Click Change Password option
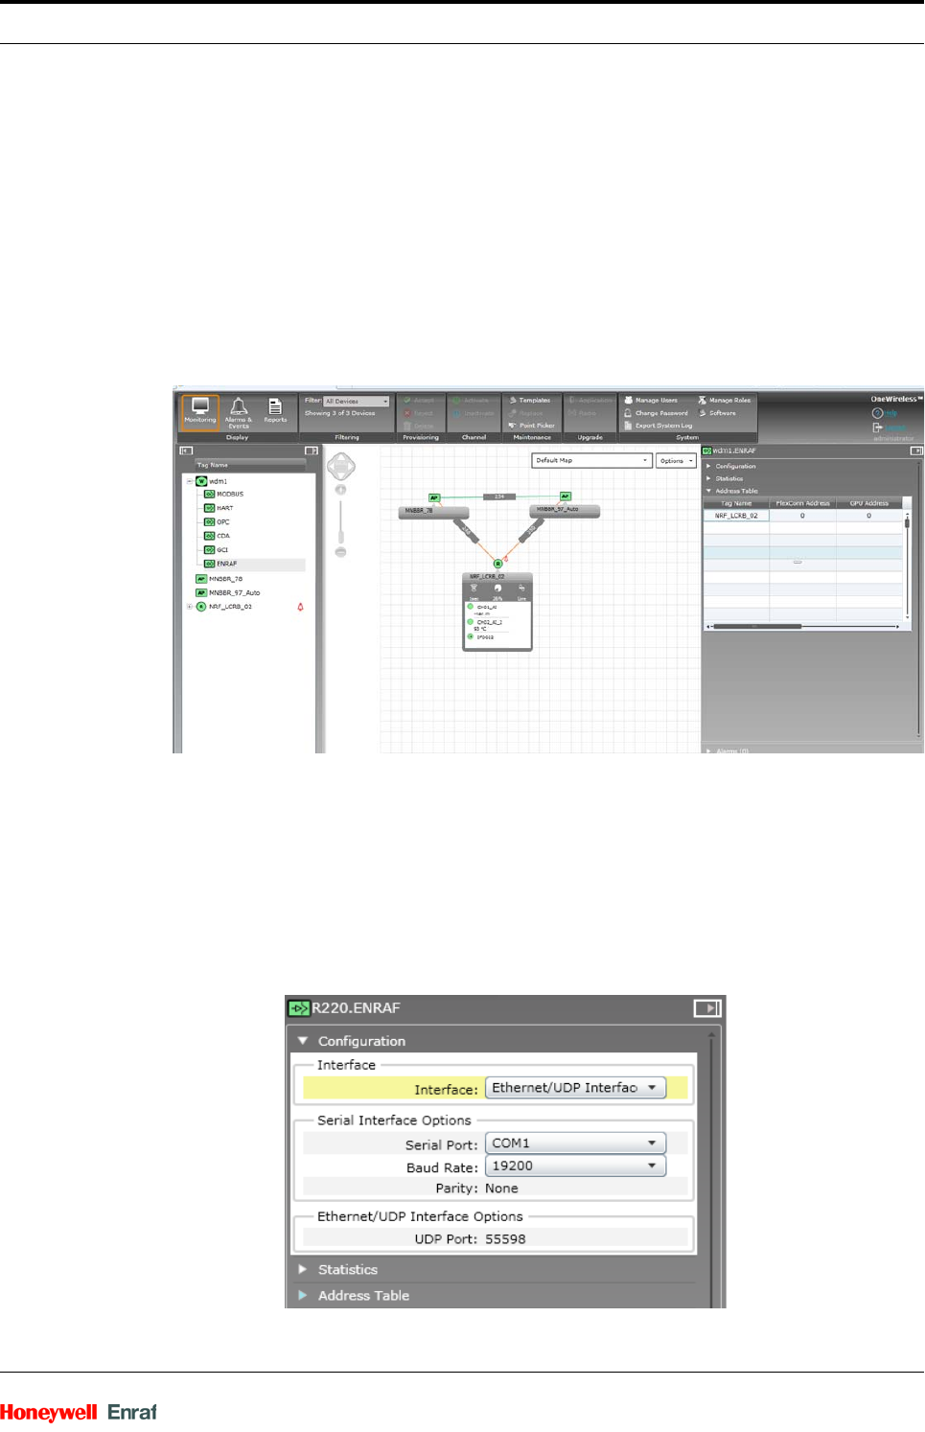This screenshot has height=1432, width=925. tap(657, 413)
